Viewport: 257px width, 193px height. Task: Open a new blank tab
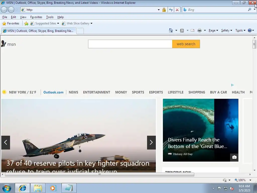click(x=80, y=31)
